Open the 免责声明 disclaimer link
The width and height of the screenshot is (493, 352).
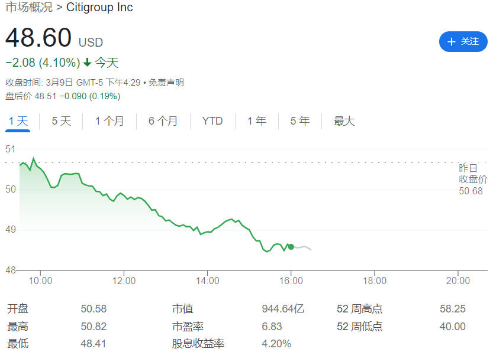(165, 83)
